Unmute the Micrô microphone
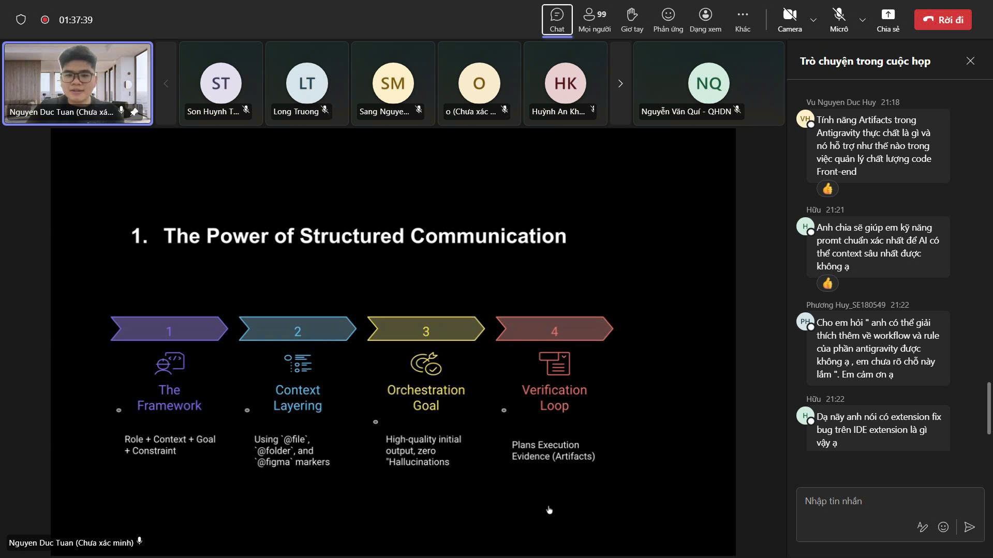The width and height of the screenshot is (993, 558). 838,20
